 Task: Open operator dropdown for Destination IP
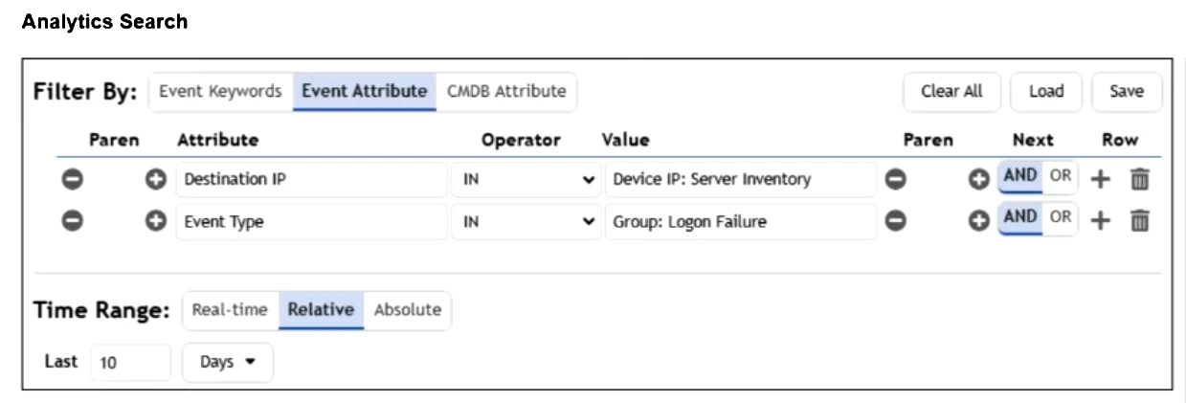pyautogui.click(x=526, y=180)
